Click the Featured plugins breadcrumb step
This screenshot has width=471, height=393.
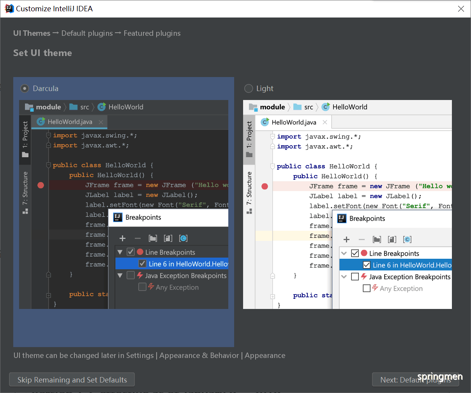coord(152,33)
